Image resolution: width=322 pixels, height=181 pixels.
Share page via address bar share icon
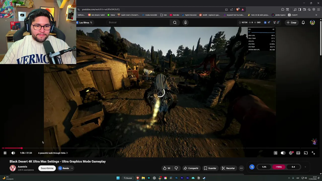tap(231, 10)
